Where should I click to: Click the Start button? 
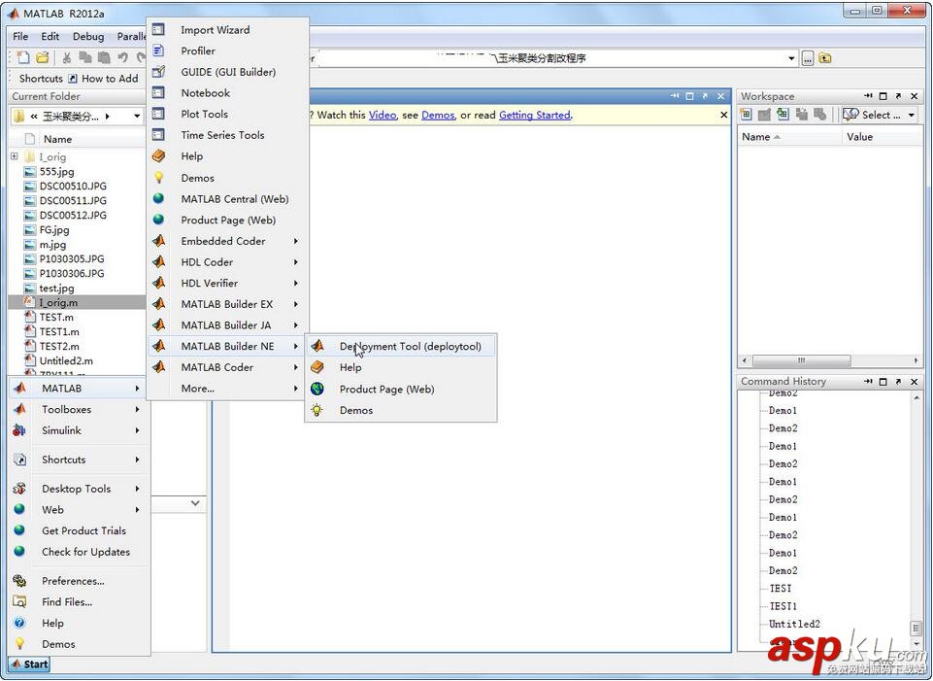click(x=28, y=664)
